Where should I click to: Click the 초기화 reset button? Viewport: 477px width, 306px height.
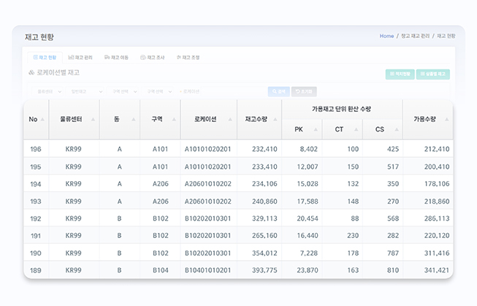point(304,91)
